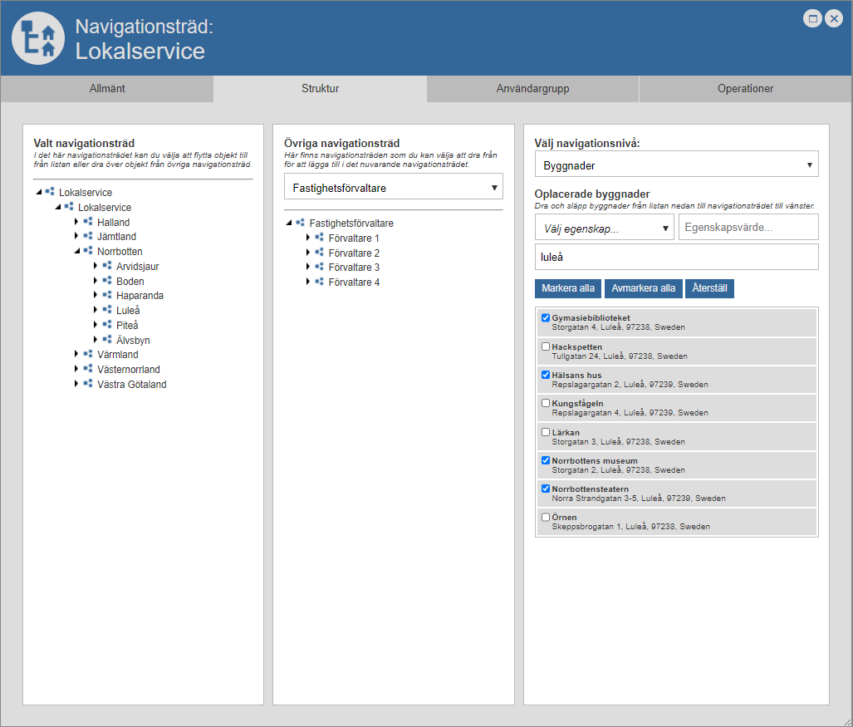Viewport: 853px width, 727px height.
Task: Click the tree icon beside Förvaltare 2
Action: pos(319,253)
